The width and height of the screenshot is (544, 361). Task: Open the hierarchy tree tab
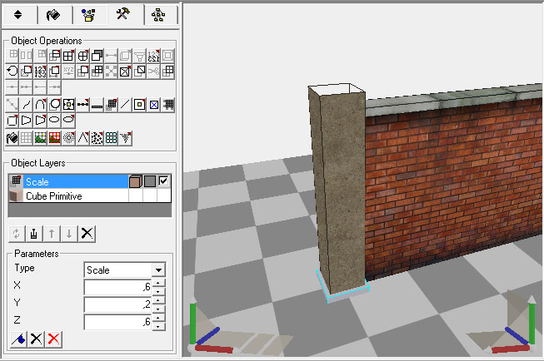point(159,15)
